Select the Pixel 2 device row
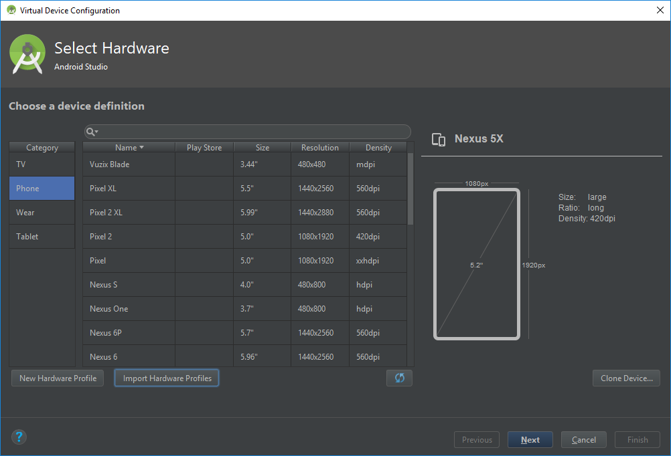Viewport: 671px width, 456px height. point(245,236)
